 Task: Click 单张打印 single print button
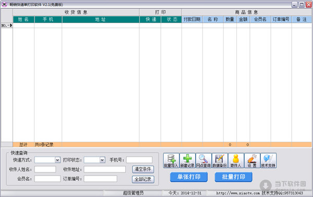189,177
